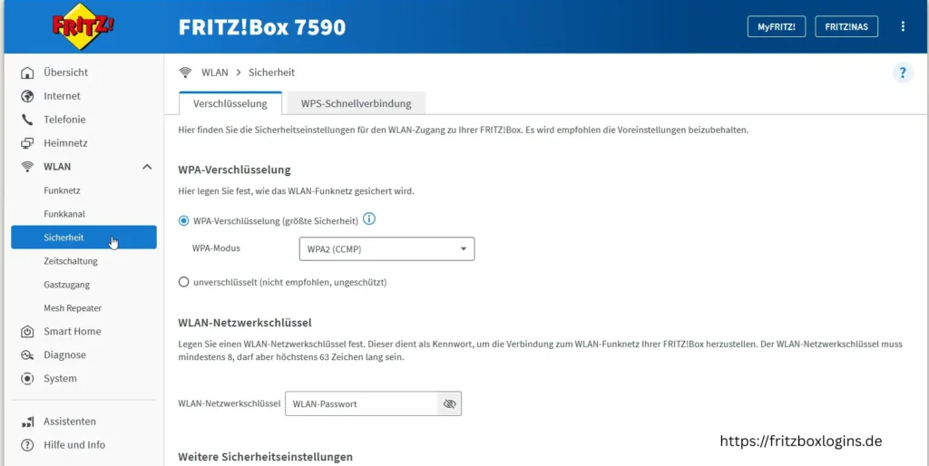This screenshot has height=466, width=929.
Task: Click the FRITZ! logo in the header
Action: point(83,26)
